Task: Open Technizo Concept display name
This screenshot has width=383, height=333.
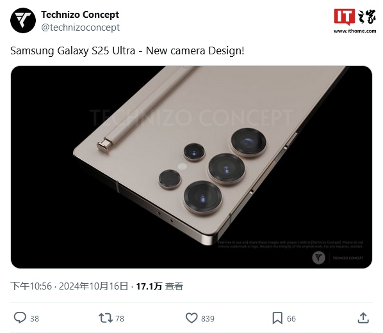Action: point(80,15)
